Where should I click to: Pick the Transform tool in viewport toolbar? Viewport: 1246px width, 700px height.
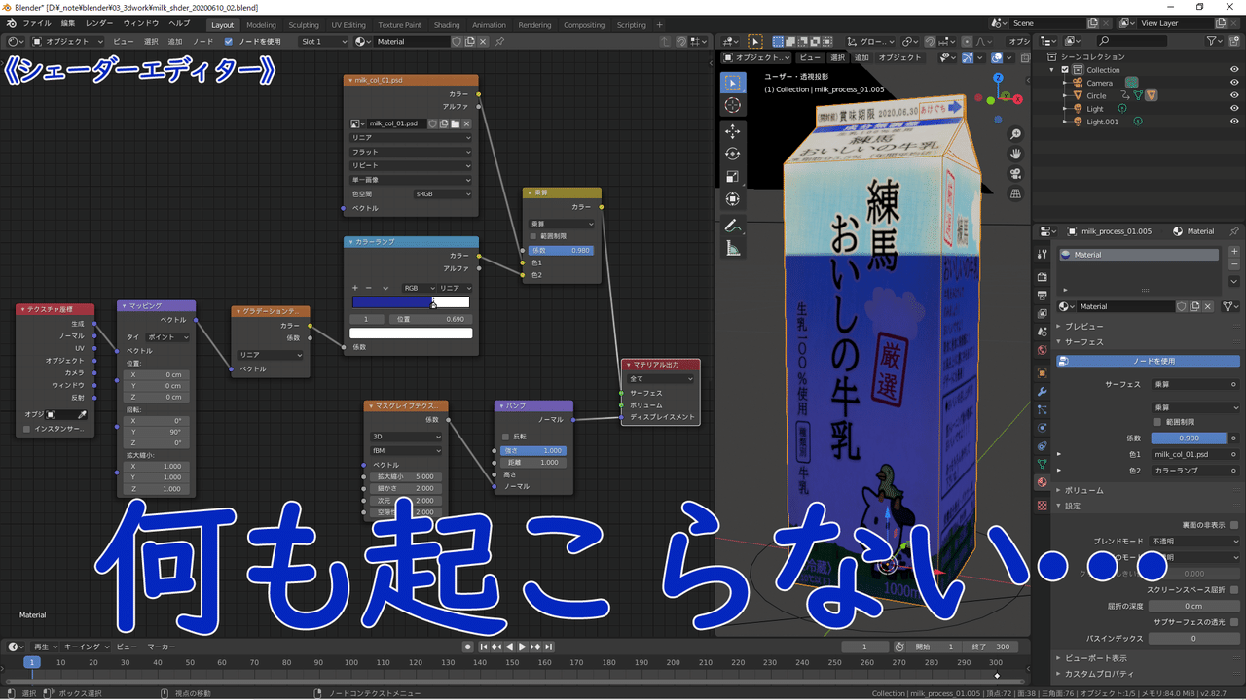pos(733,198)
